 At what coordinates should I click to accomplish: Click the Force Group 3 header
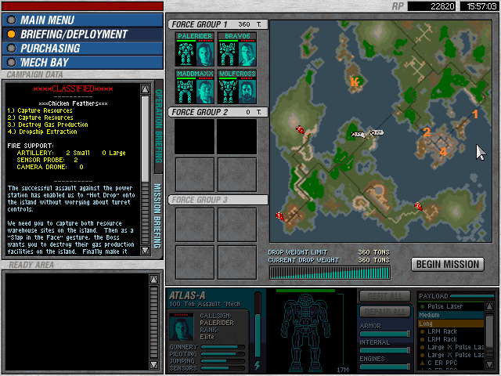[218, 200]
